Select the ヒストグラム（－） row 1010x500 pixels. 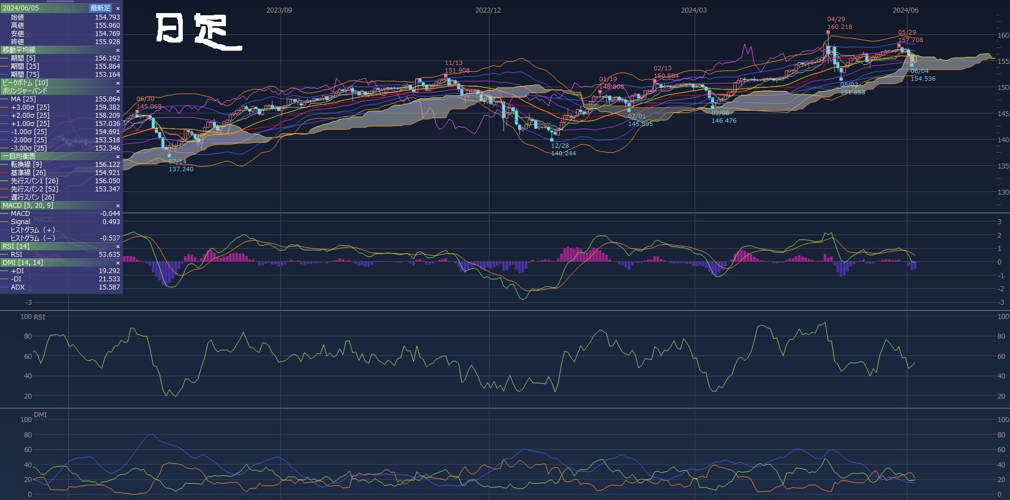click(61, 238)
